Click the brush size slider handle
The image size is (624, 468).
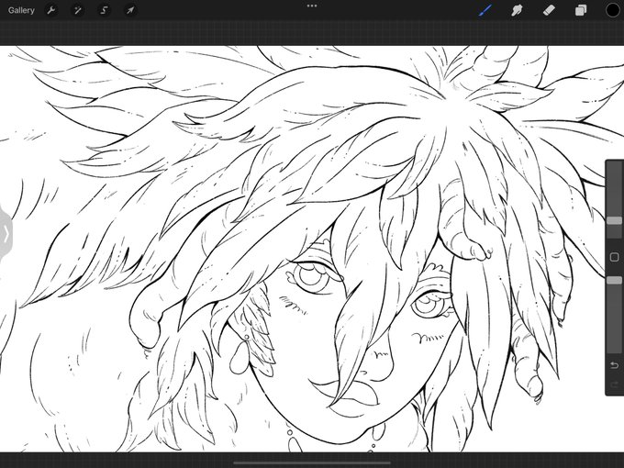(x=614, y=221)
